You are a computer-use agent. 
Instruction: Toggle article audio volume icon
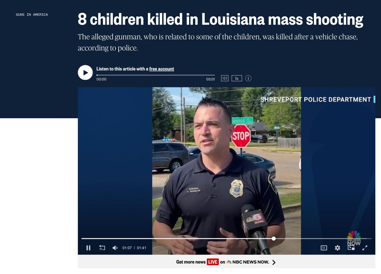(225, 78)
